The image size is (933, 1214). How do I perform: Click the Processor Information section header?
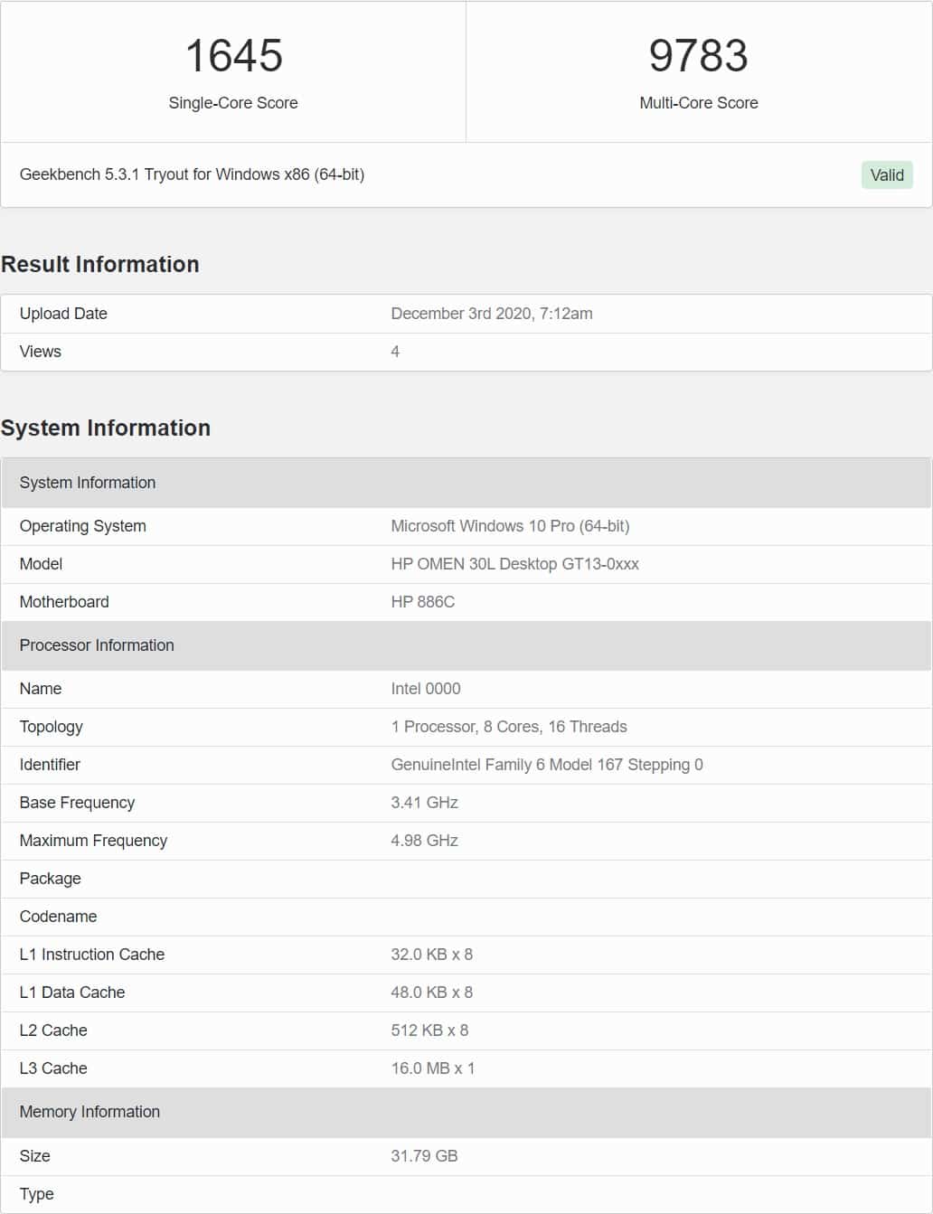466,645
